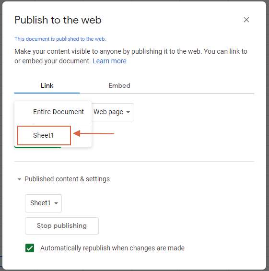The image size is (269, 271).
Task: Choose Sheet1 in the open dropdown list
Action: (x=43, y=135)
